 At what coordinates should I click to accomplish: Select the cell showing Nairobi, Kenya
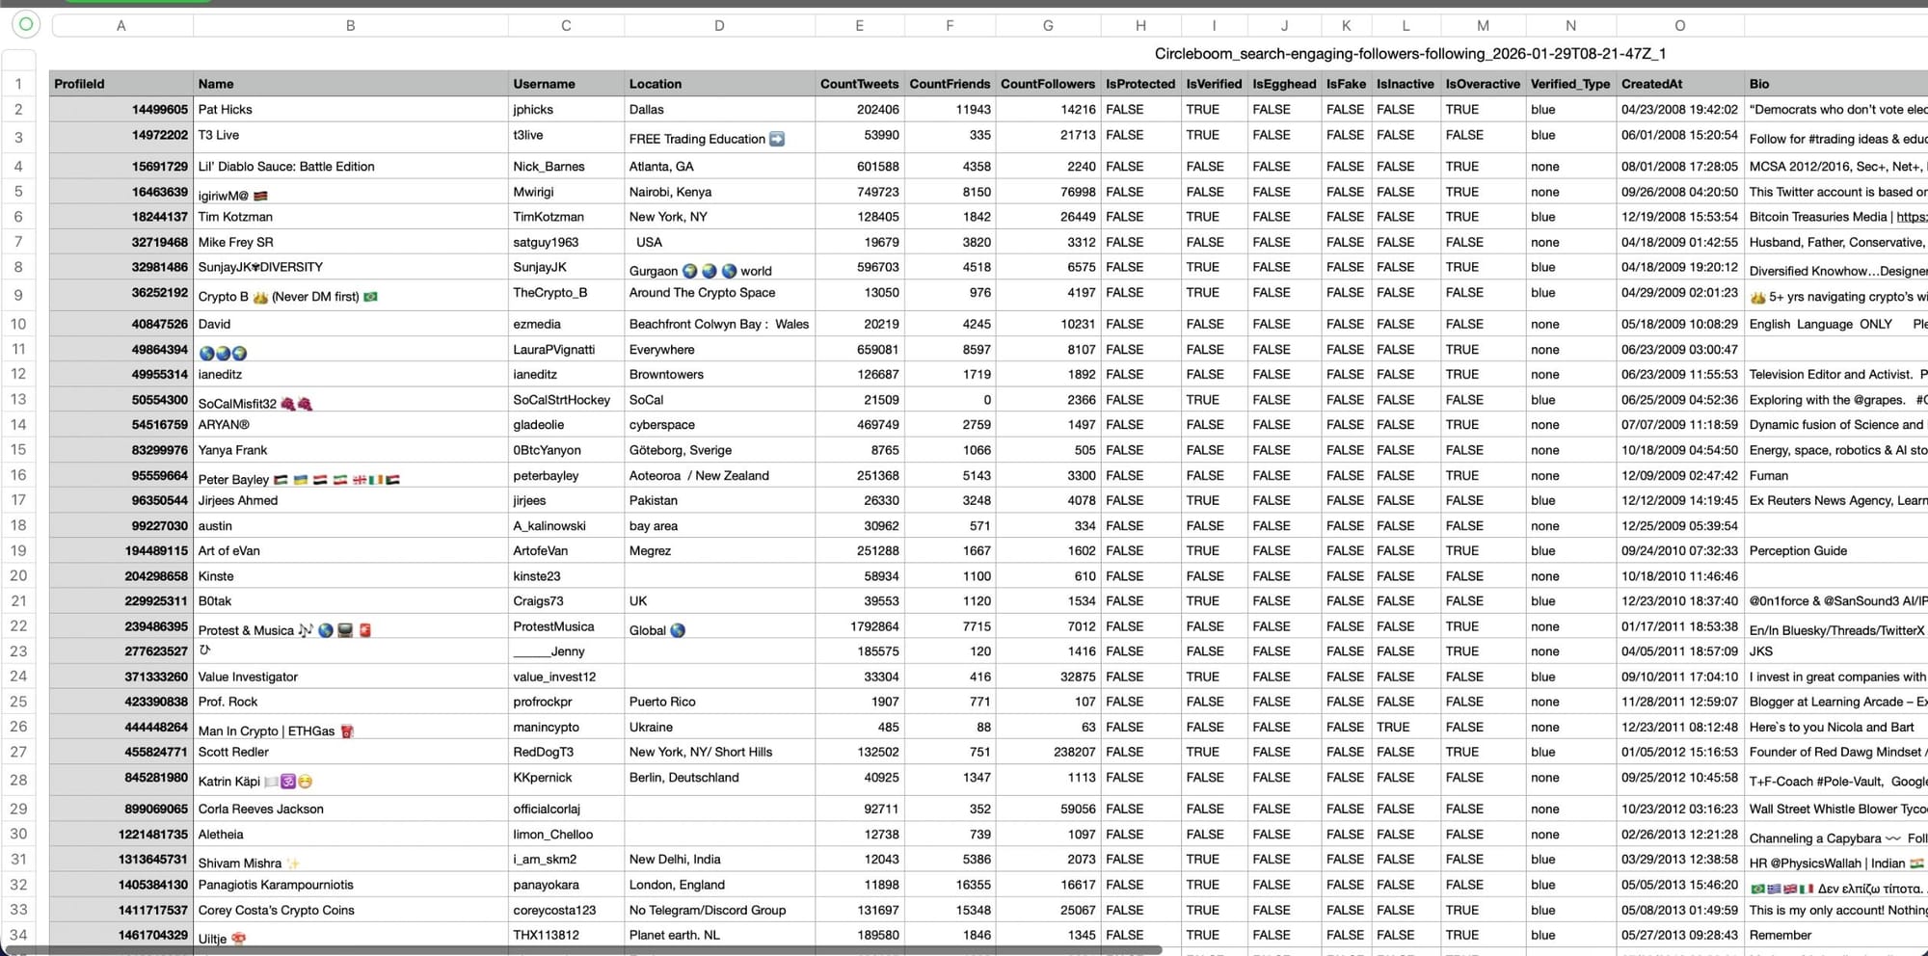tap(718, 191)
